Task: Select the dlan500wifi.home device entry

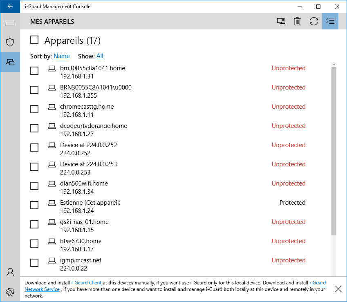Action: (84, 183)
